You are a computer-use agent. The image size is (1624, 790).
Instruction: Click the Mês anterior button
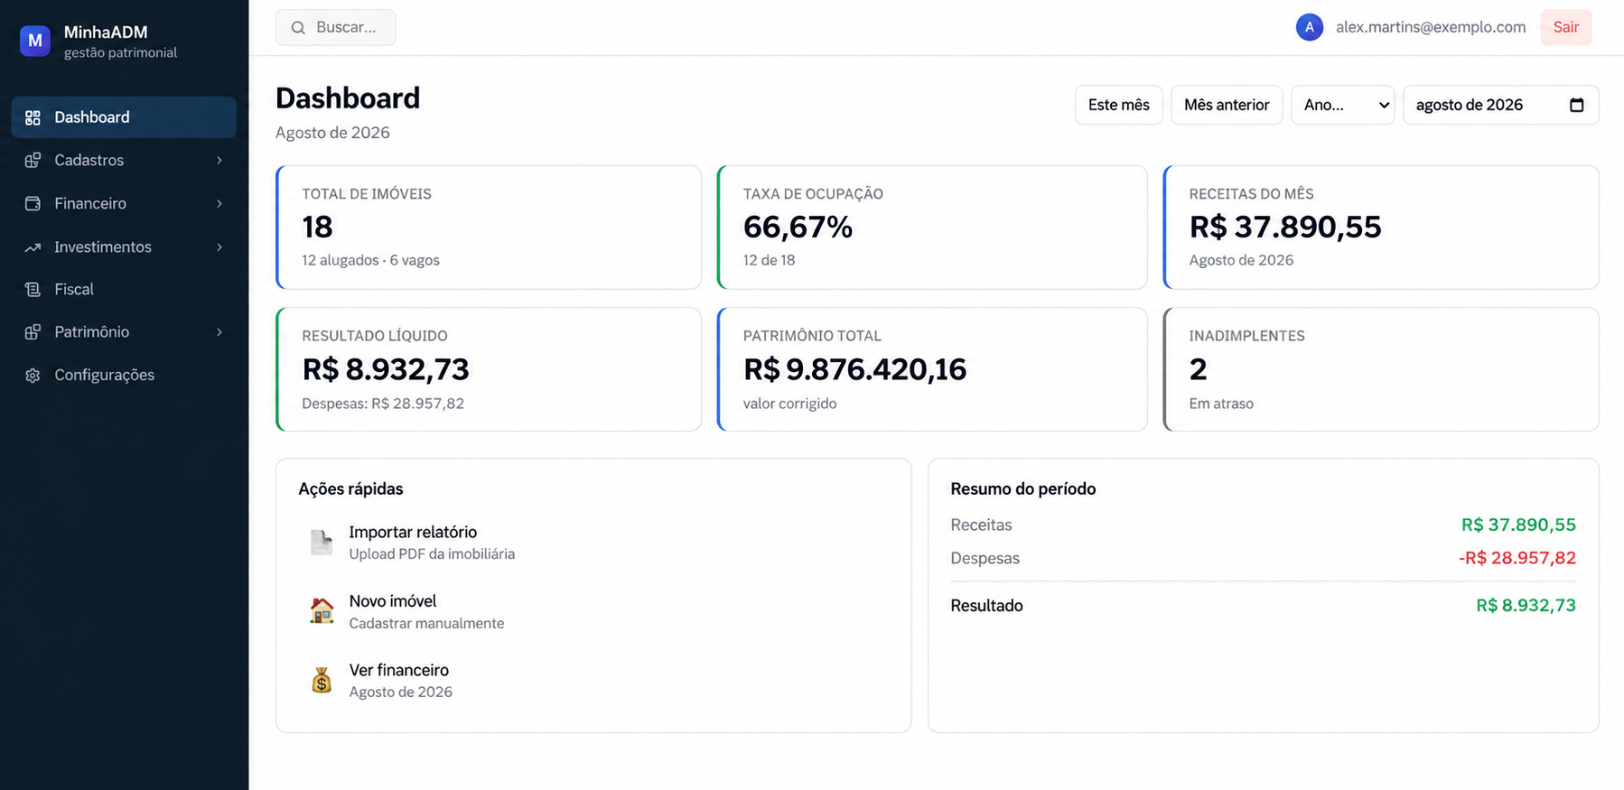tap(1227, 105)
